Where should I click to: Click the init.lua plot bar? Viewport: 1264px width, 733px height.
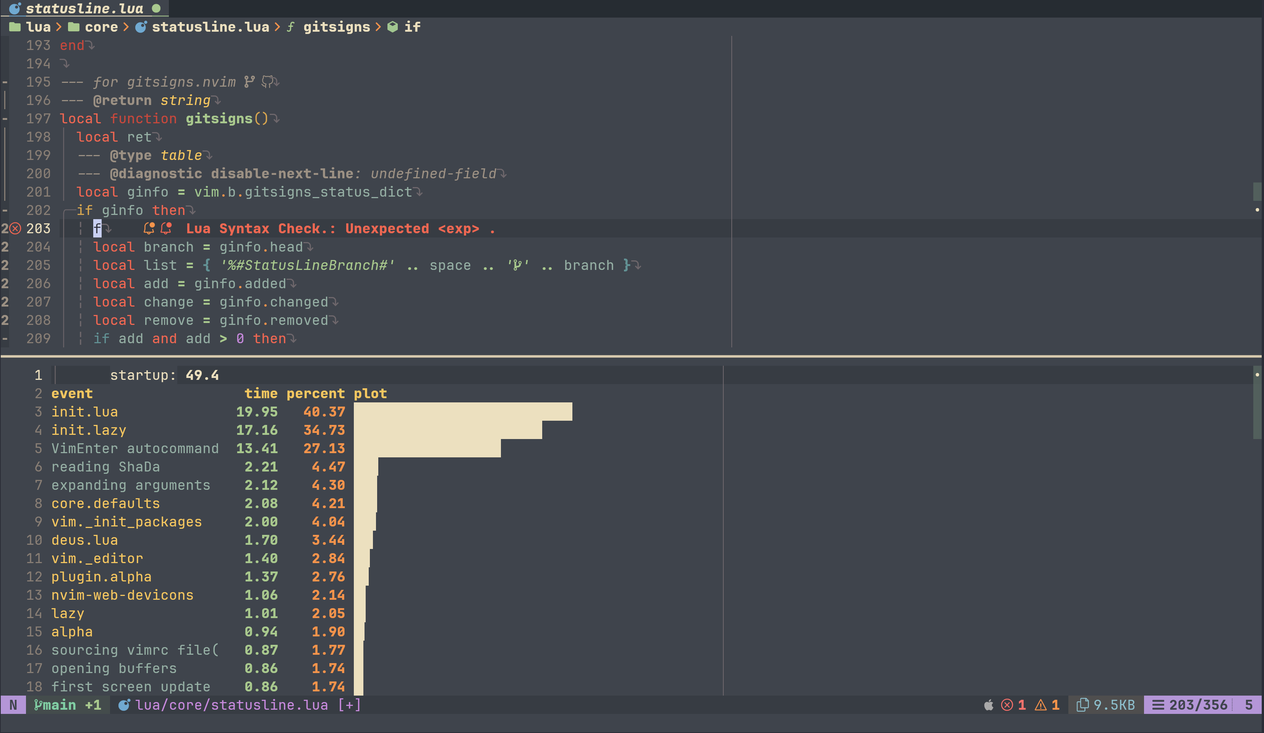click(462, 412)
